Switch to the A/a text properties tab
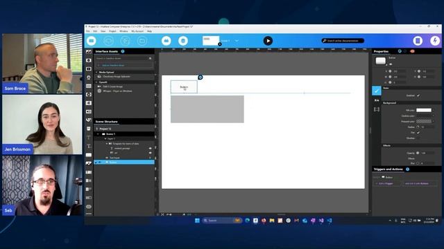This screenshot has height=249, width=444. [x=377, y=100]
